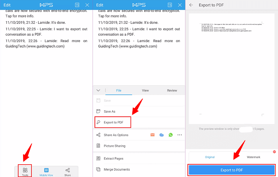Tap the Share icon in bottom bar
Screen dimensions: 278x177
click(x=68, y=171)
